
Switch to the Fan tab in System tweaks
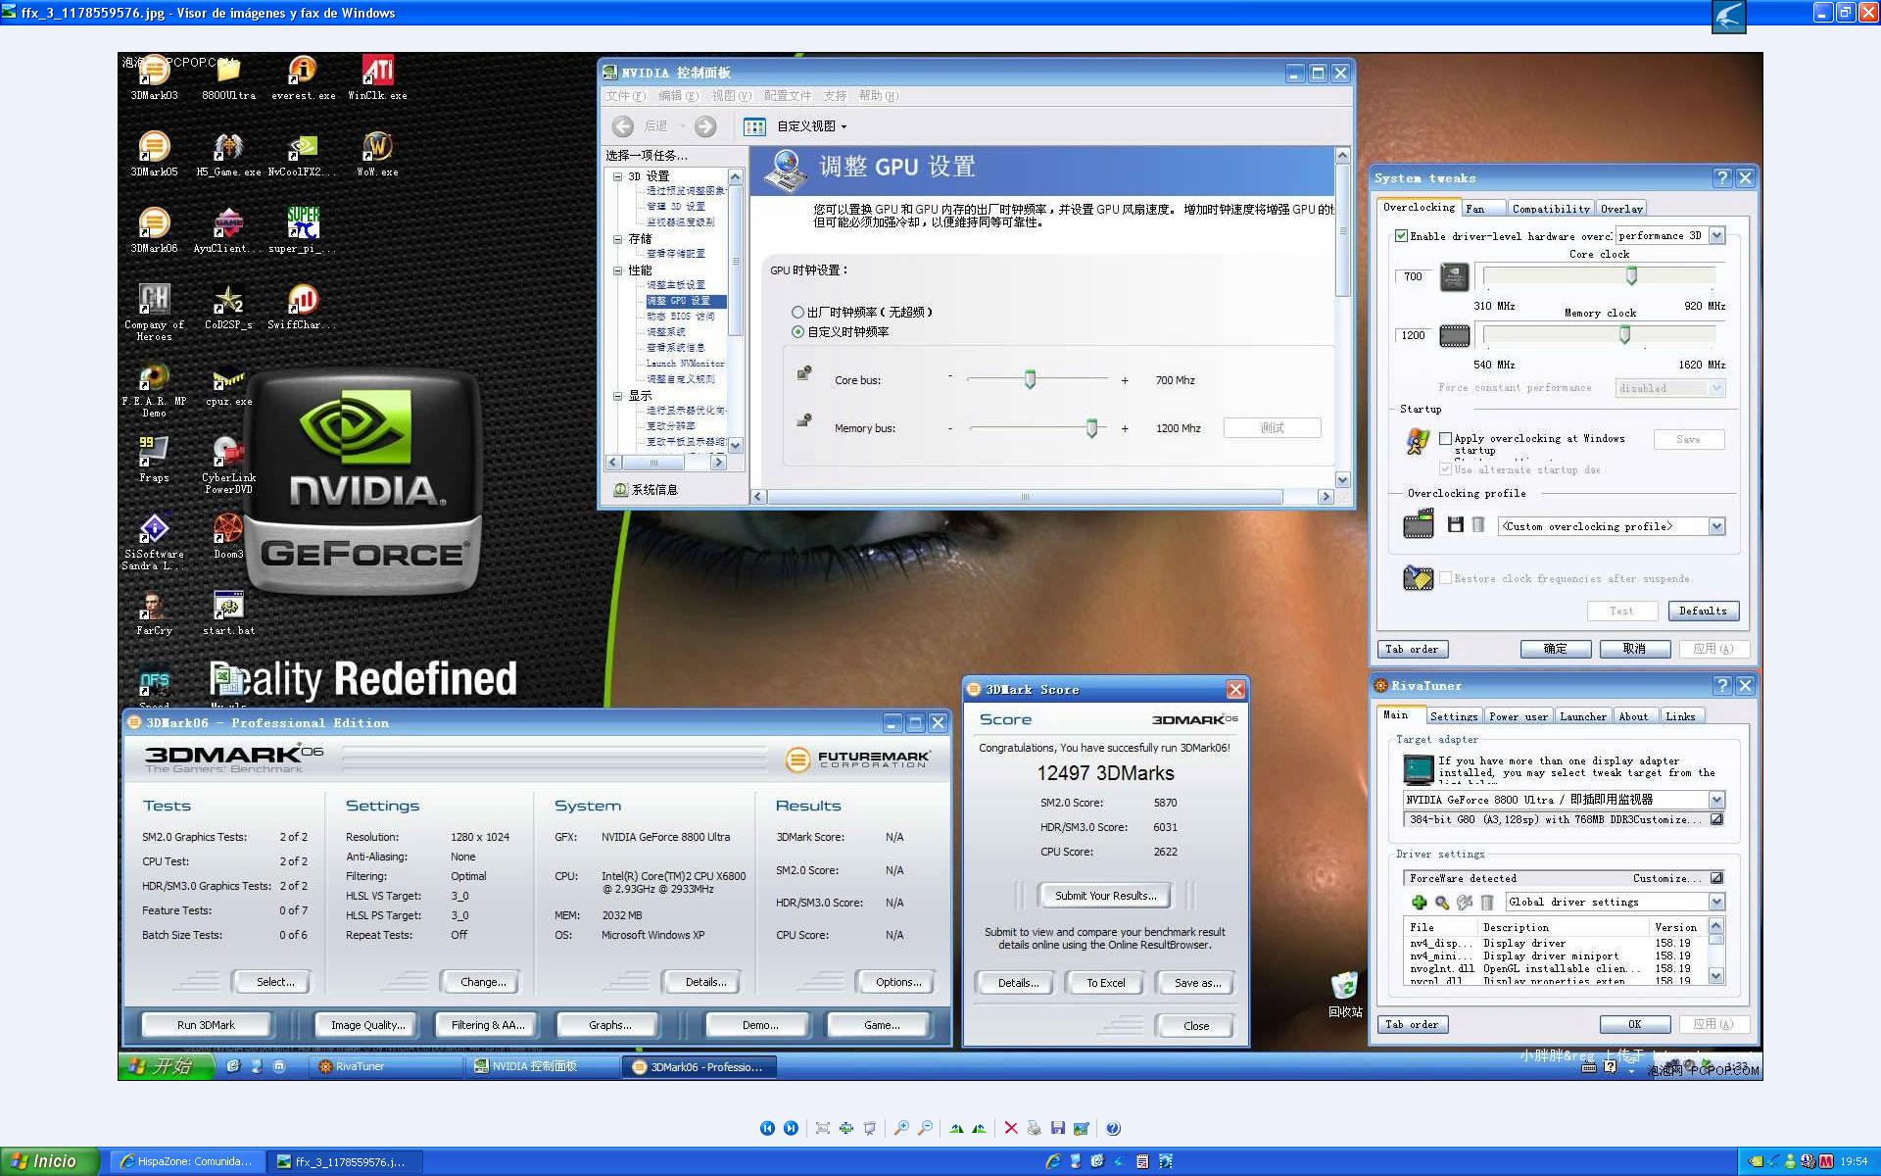coord(1474,209)
